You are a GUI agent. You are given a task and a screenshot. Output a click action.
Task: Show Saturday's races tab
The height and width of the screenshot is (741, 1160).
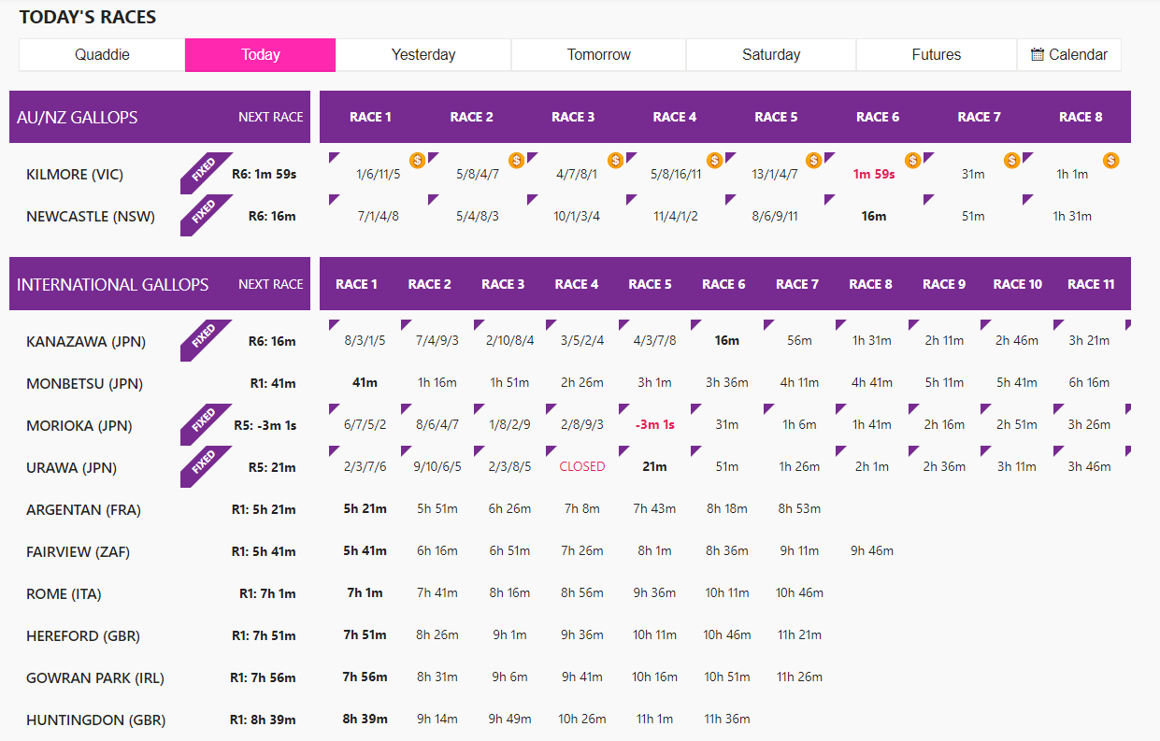(770, 54)
